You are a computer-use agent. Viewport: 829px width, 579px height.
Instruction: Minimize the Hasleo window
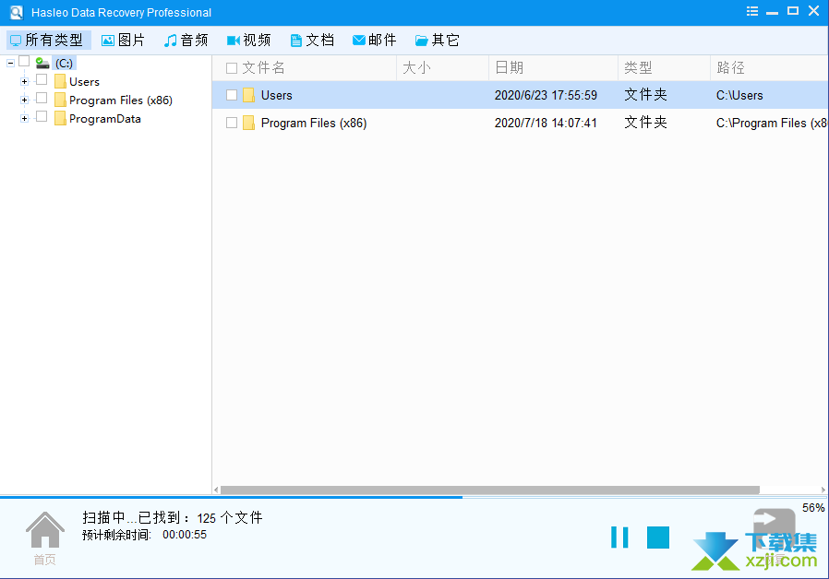click(773, 12)
